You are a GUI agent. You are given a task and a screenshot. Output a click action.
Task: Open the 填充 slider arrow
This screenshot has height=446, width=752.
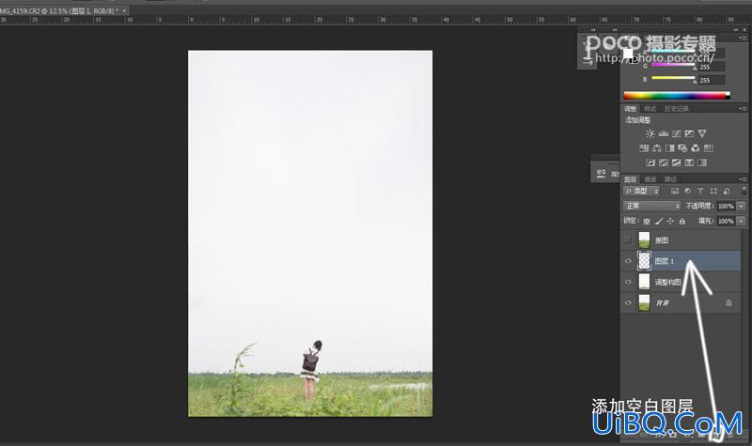pos(742,221)
